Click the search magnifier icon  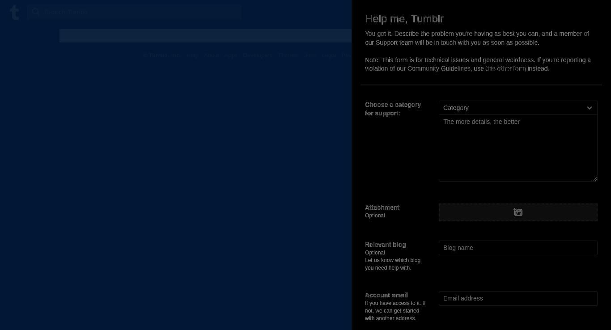click(x=36, y=12)
